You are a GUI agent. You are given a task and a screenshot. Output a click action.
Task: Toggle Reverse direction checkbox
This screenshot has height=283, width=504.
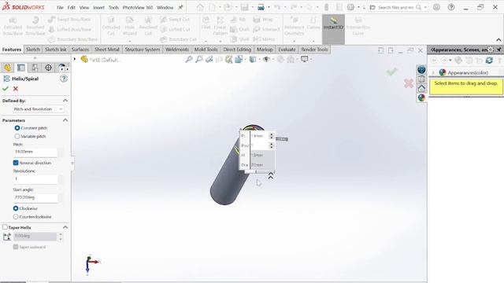(16, 163)
